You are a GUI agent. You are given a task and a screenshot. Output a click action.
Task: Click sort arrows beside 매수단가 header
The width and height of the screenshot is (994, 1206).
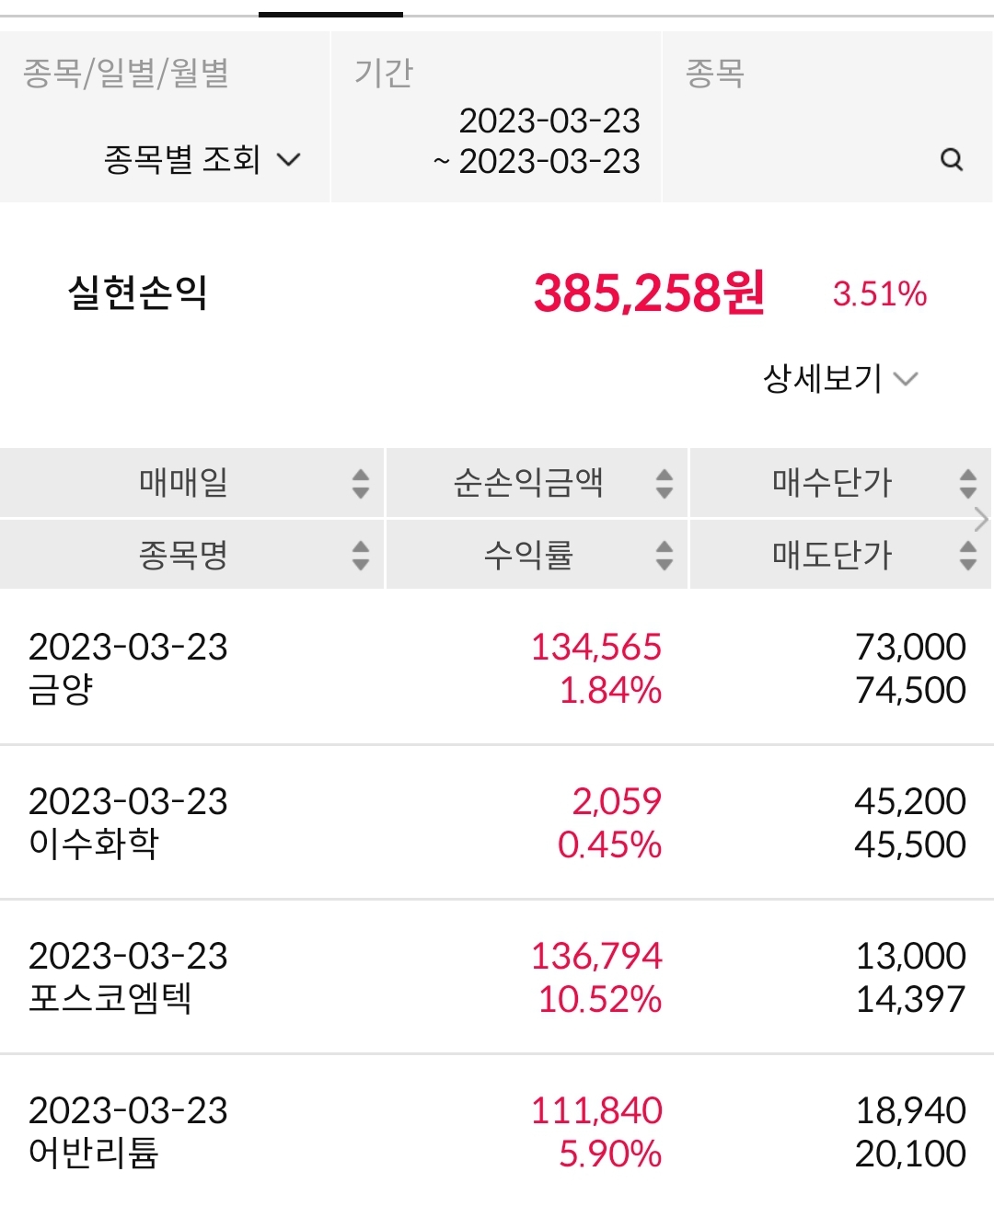click(x=967, y=483)
